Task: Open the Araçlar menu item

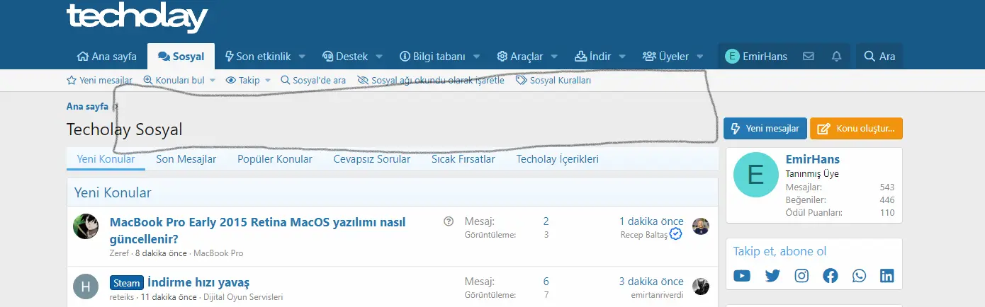Action: [520, 57]
